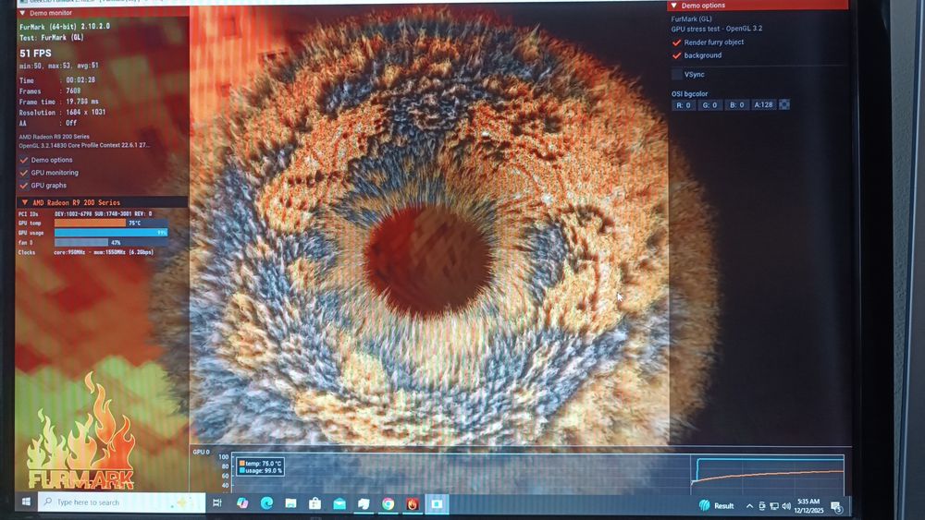Switch to the FurMark flame taskbar icon
925x520 pixels.
pyautogui.click(x=412, y=503)
